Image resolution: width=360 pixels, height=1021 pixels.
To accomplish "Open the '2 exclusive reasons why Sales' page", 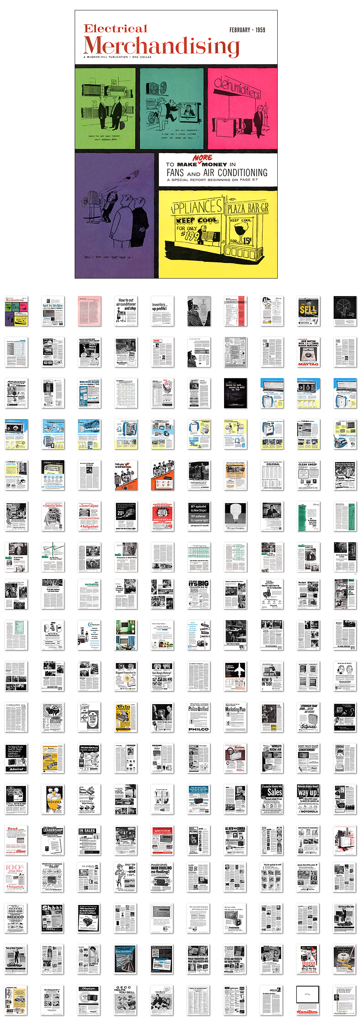I will click(272, 800).
